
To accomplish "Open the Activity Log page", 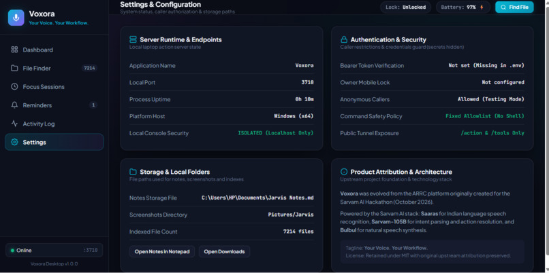I will point(54,124).
